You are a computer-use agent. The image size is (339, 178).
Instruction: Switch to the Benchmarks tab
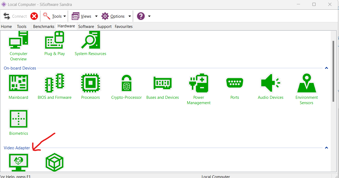(x=44, y=26)
